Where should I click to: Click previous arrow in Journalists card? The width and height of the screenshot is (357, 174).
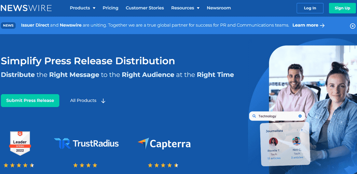pos(297,130)
